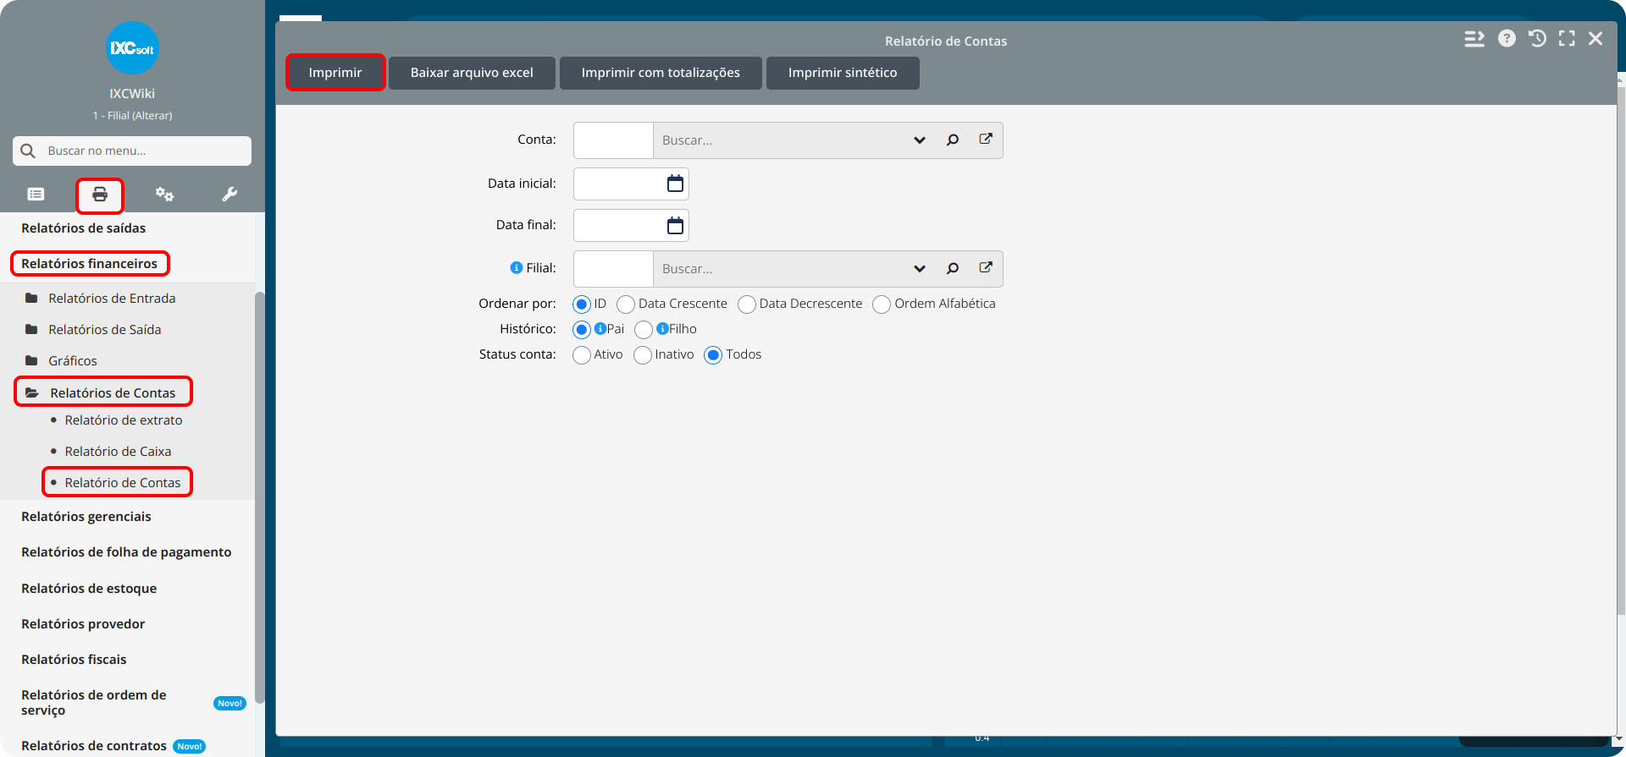Select the printer reports tab icon
This screenshot has width=1626, height=757.
coord(100,195)
